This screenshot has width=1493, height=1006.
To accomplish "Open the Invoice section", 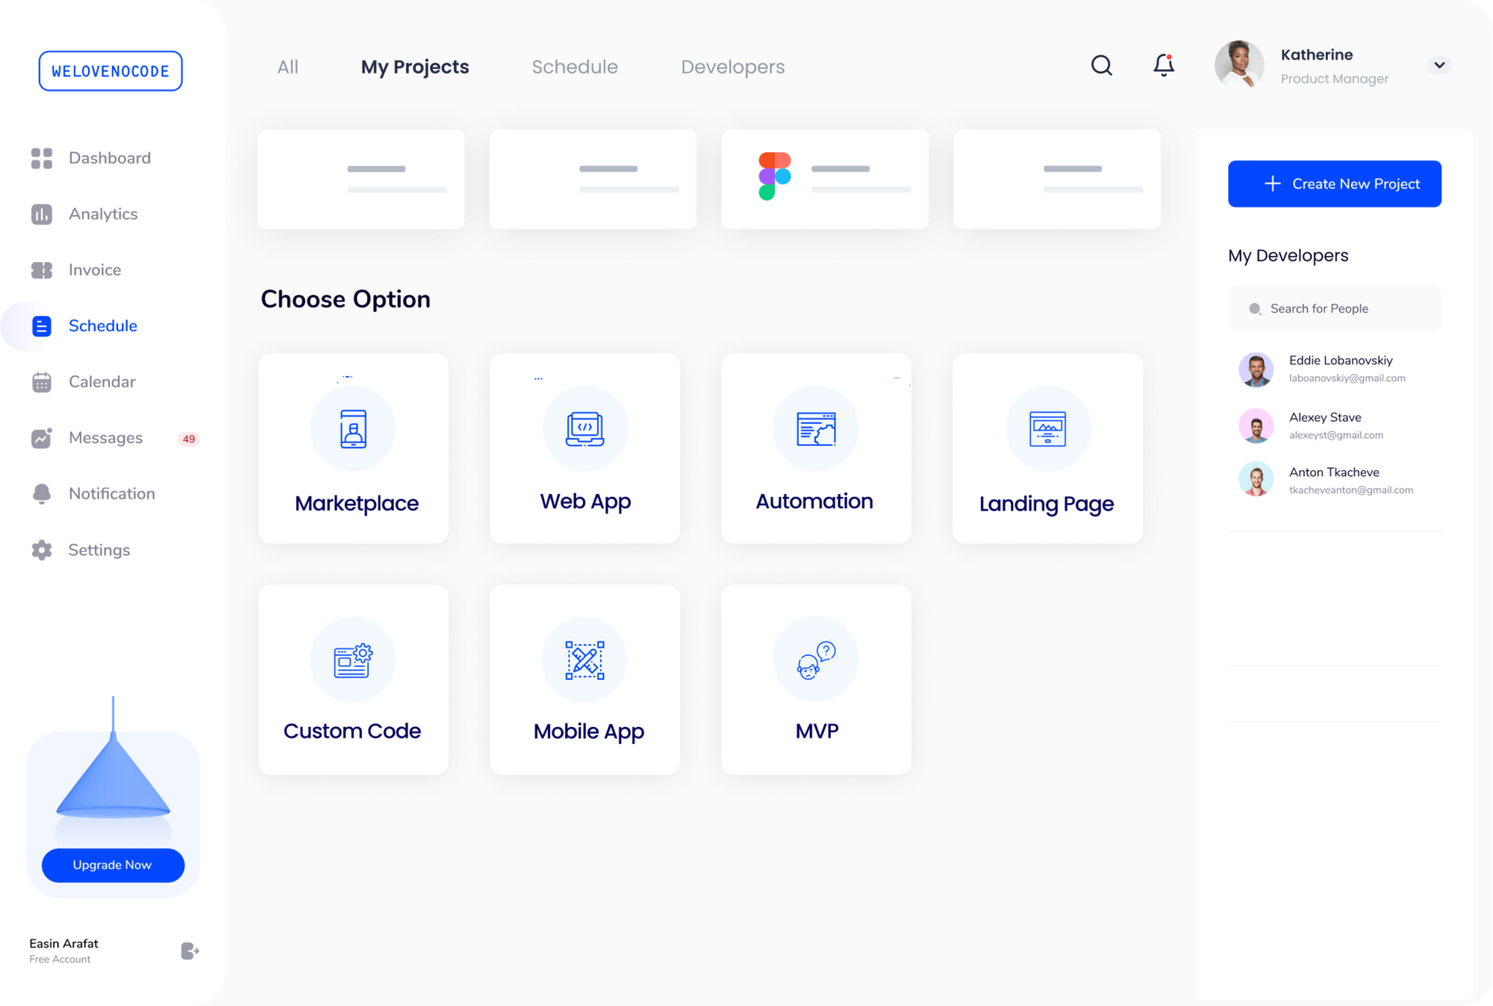I will pyautogui.click(x=93, y=269).
